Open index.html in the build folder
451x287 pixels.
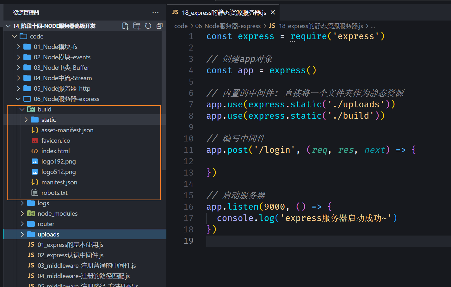(55, 151)
